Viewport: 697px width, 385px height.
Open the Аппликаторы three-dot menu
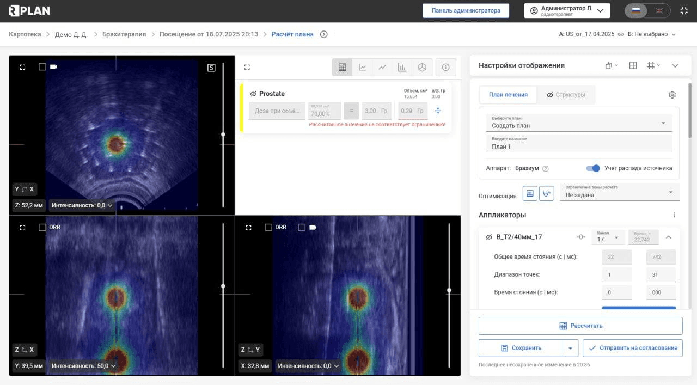[674, 215]
